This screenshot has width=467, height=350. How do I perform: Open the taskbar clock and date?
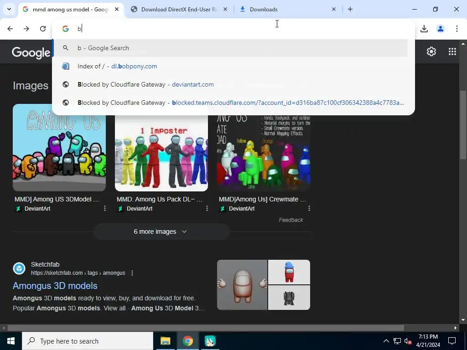point(428,341)
